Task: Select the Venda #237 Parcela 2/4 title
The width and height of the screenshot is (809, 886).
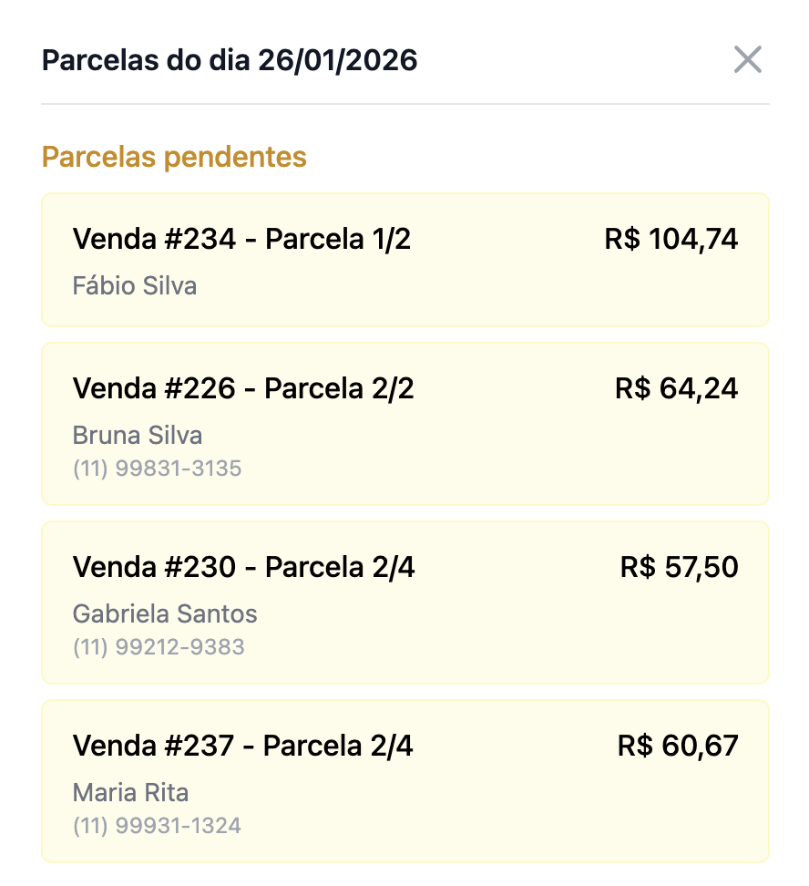Action: [242, 747]
